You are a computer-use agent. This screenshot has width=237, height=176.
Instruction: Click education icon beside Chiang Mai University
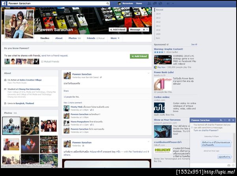click(x=5, y=89)
